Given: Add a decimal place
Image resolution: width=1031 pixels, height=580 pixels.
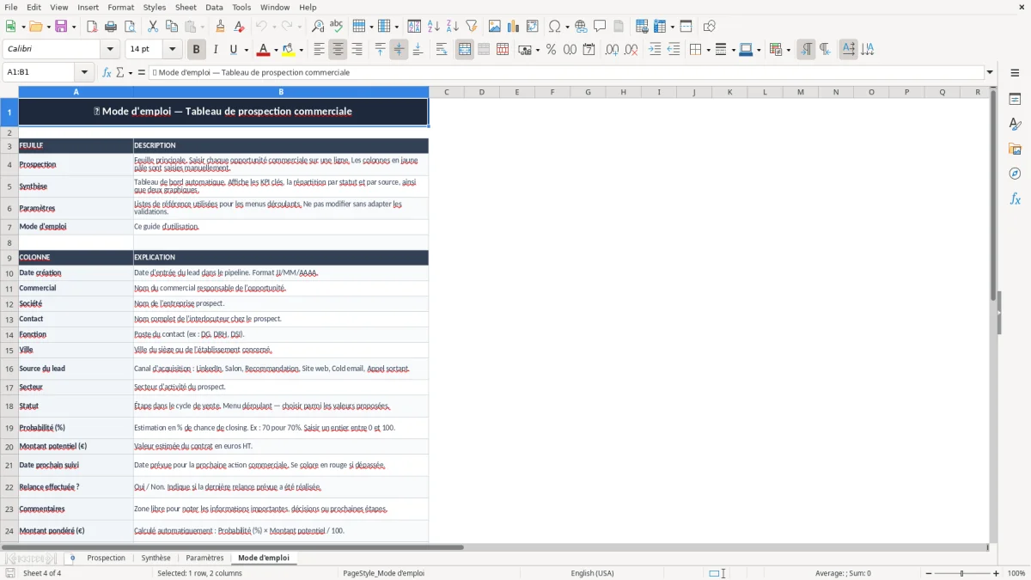Looking at the screenshot, I should tap(613, 50).
